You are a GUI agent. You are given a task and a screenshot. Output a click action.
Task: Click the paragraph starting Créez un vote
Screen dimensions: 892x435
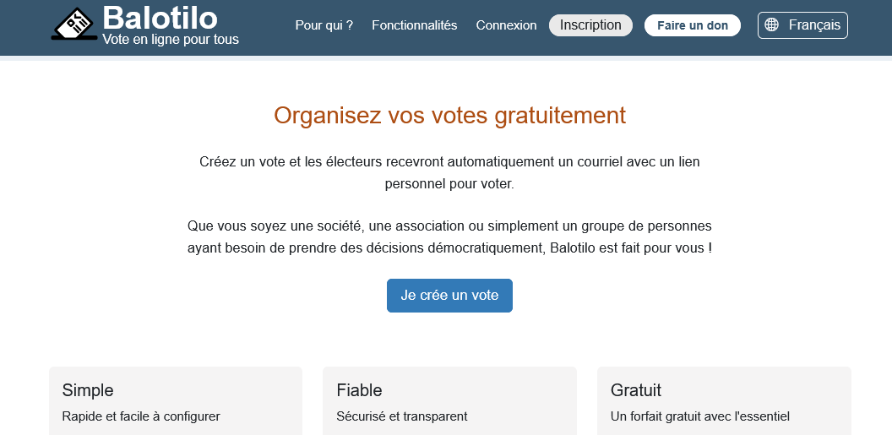pos(449,171)
